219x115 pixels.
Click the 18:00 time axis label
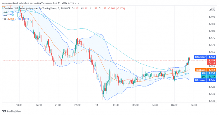click(x=19, y=105)
